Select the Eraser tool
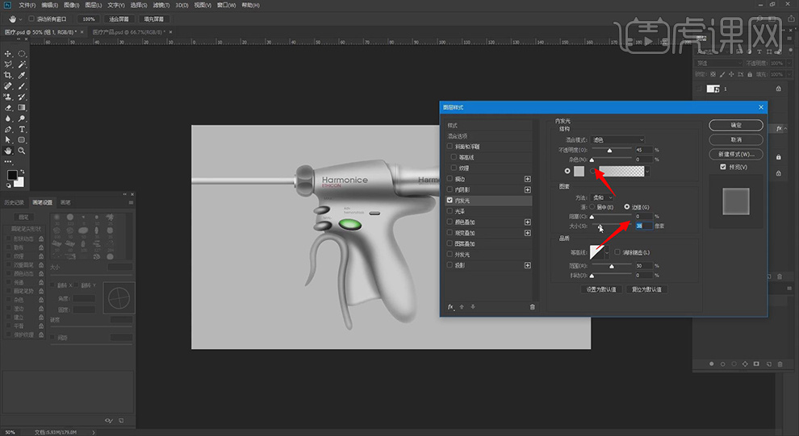 coord(8,107)
